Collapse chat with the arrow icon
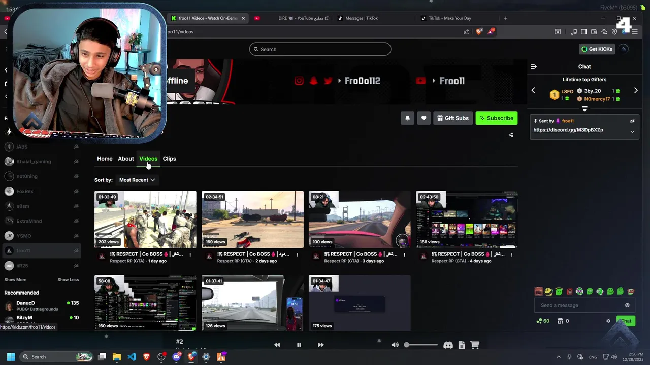The height and width of the screenshot is (365, 650). click(x=534, y=67)
